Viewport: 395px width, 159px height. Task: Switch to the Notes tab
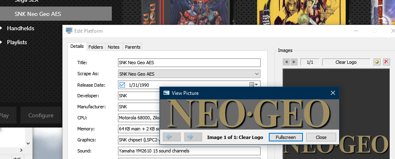(113, 47)
